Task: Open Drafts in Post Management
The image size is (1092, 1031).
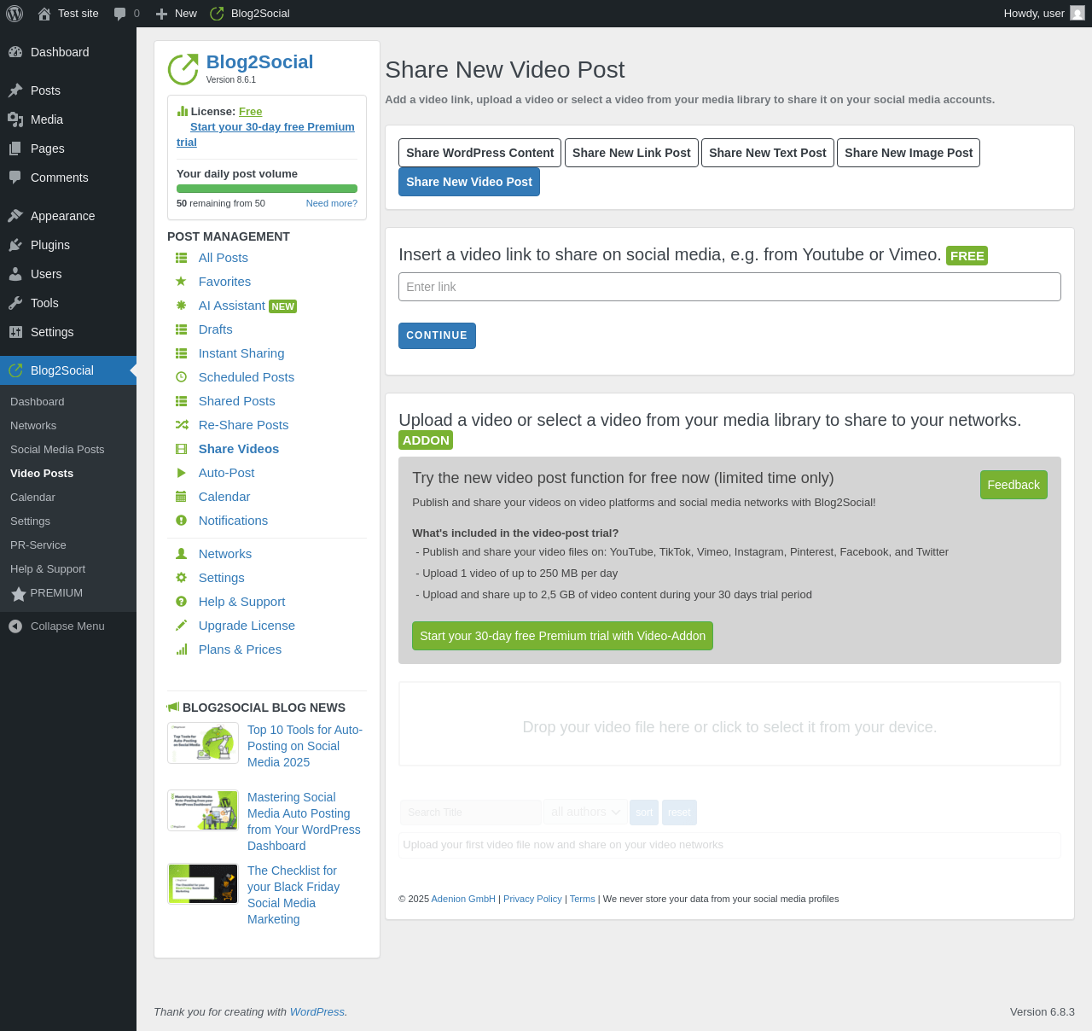Action: click(x=216, y=329)
